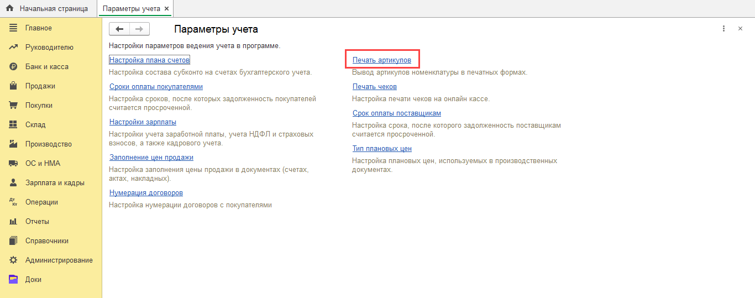755x298 pixels.
Task: Click the Отчеты bar chart icon
Action: coord(13,221)
